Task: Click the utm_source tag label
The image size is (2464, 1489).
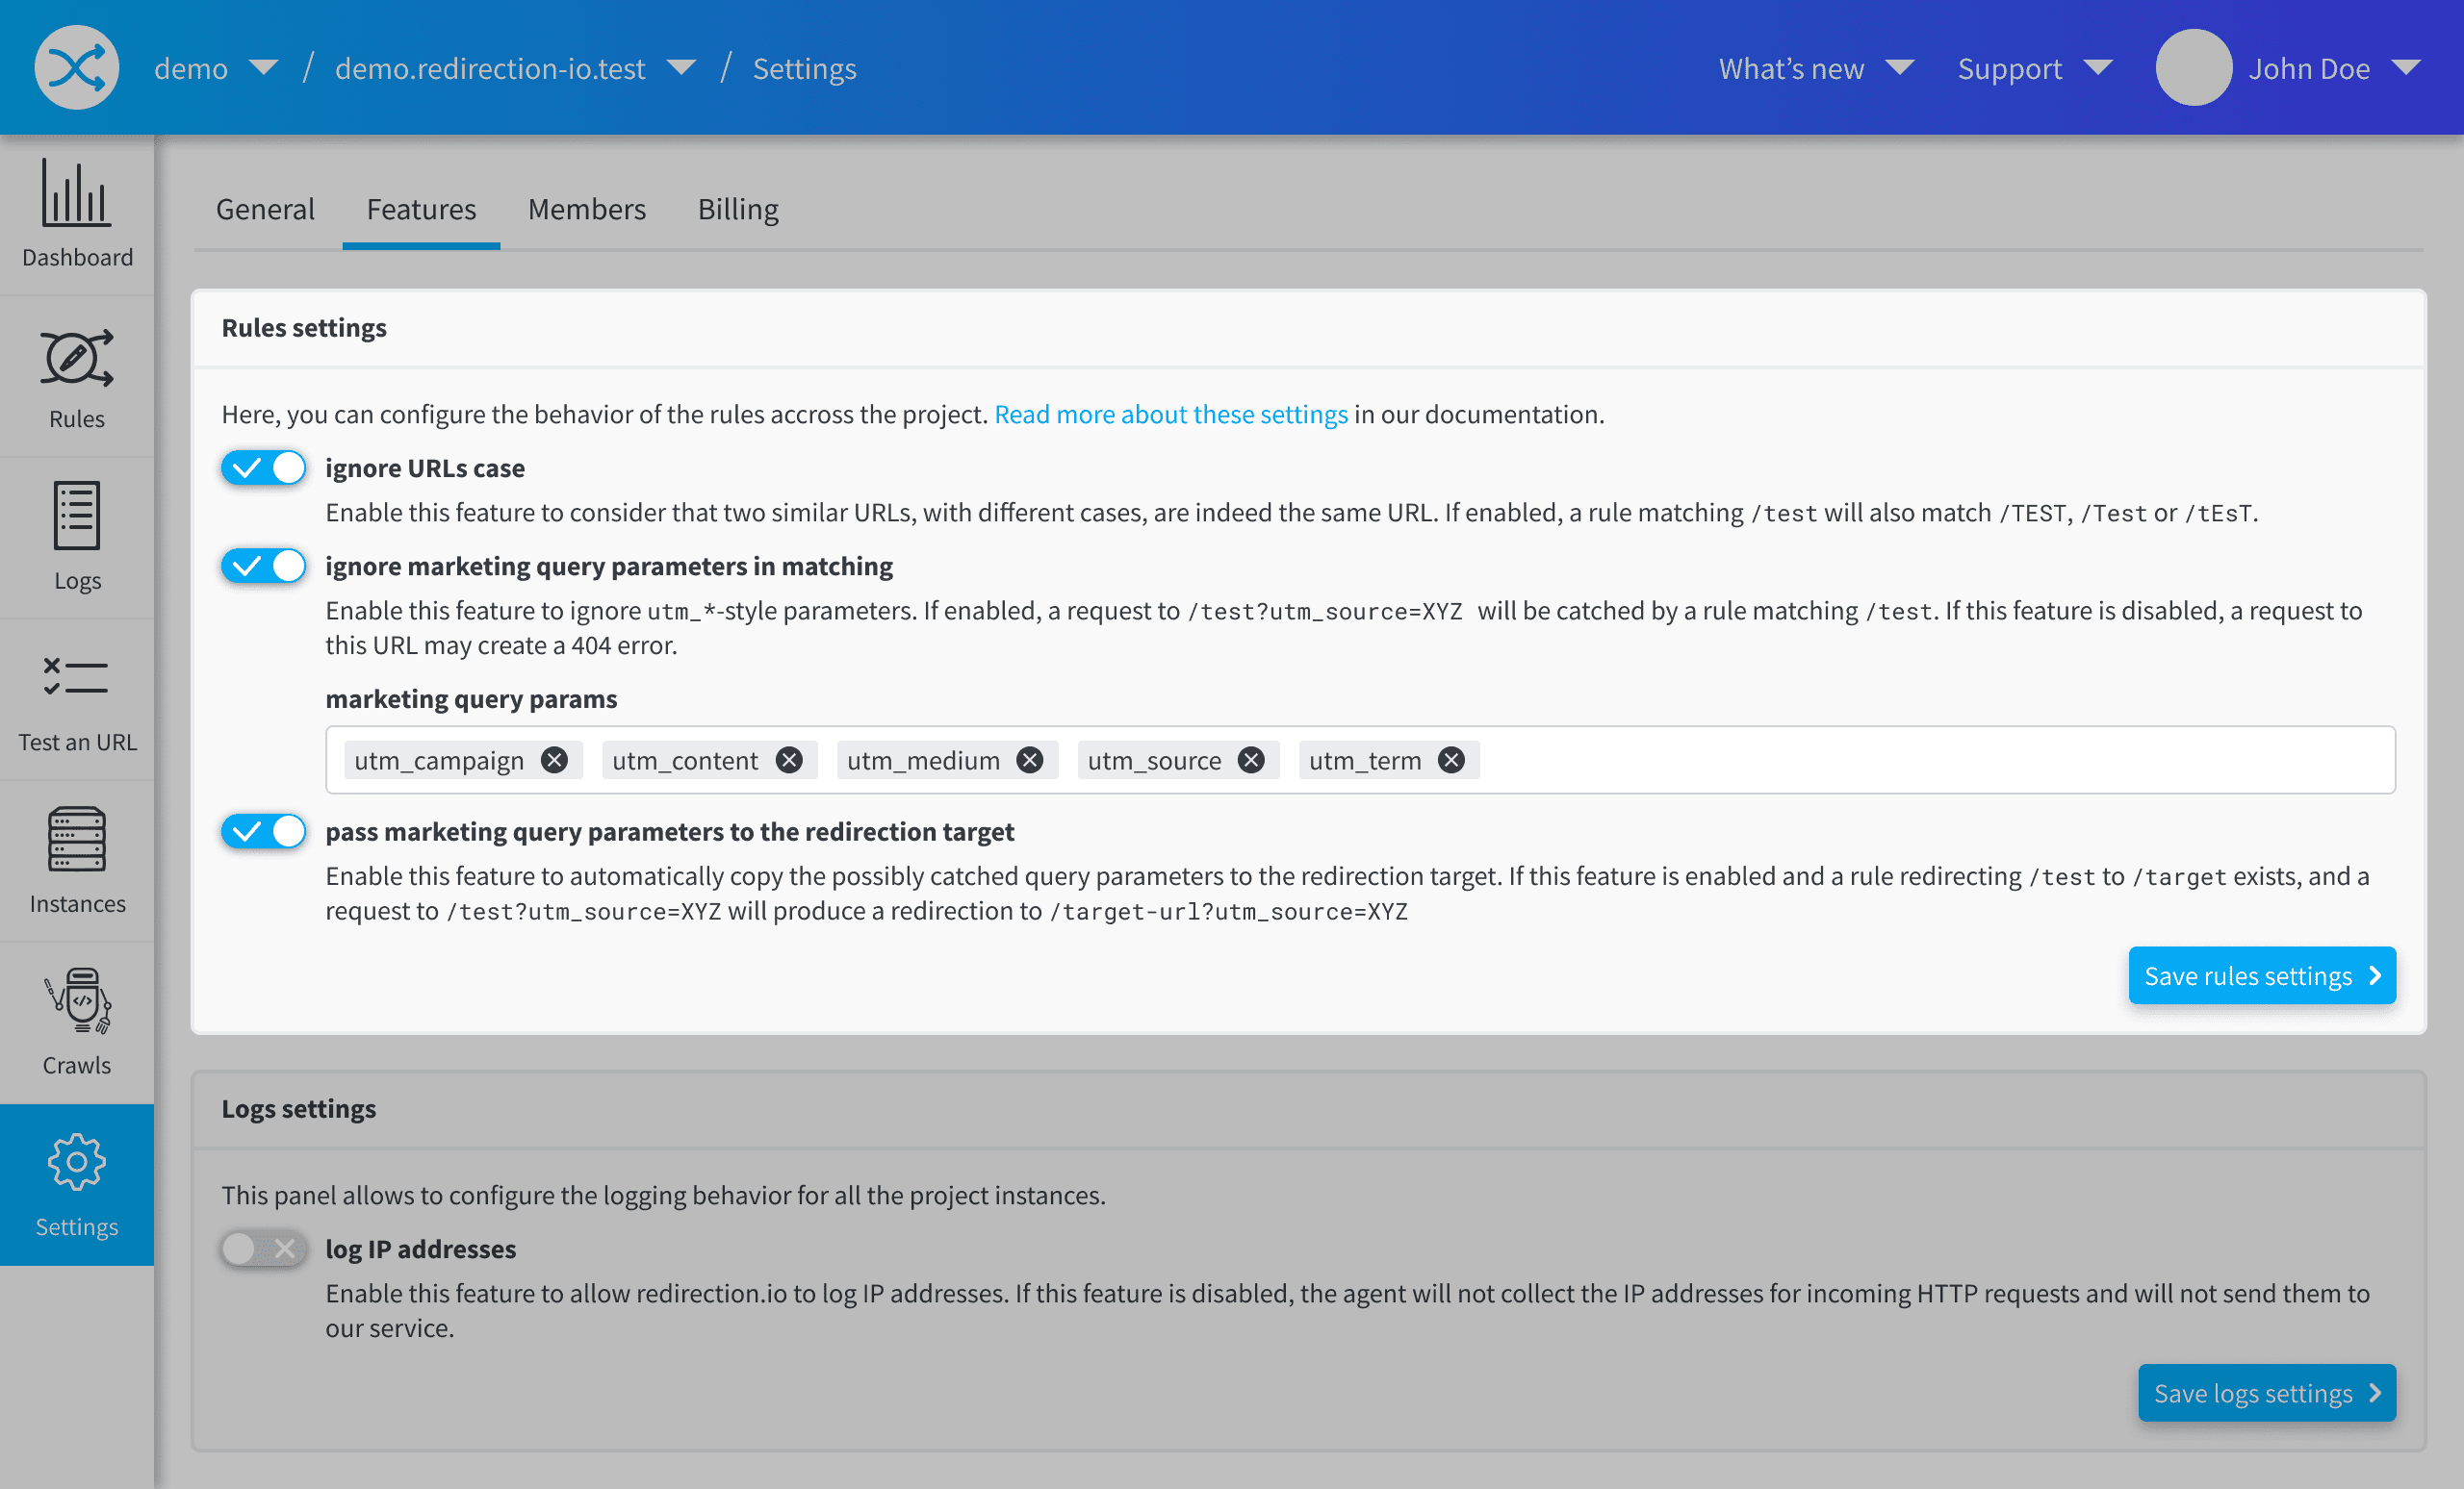Action: pyautogui.click(x=1154, y=761)
